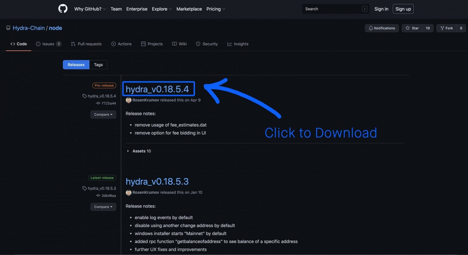The height and width of the screenshot is (255, 468).
Task: Open the Enterprise page
Action: 137,9
